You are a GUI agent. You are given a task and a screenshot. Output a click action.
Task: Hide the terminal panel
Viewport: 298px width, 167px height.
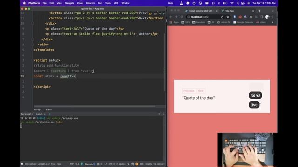[x=163, y=114]
